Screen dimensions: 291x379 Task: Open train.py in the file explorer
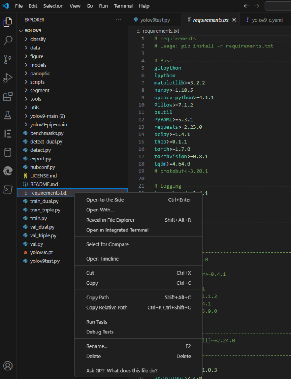tap(38, 218)
